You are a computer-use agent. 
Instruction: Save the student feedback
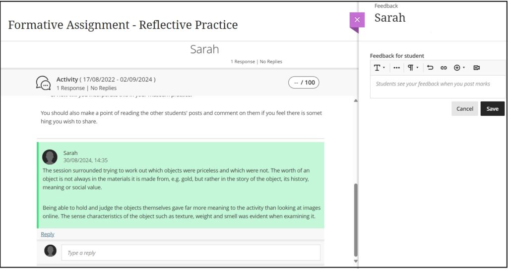click(492, 108)
